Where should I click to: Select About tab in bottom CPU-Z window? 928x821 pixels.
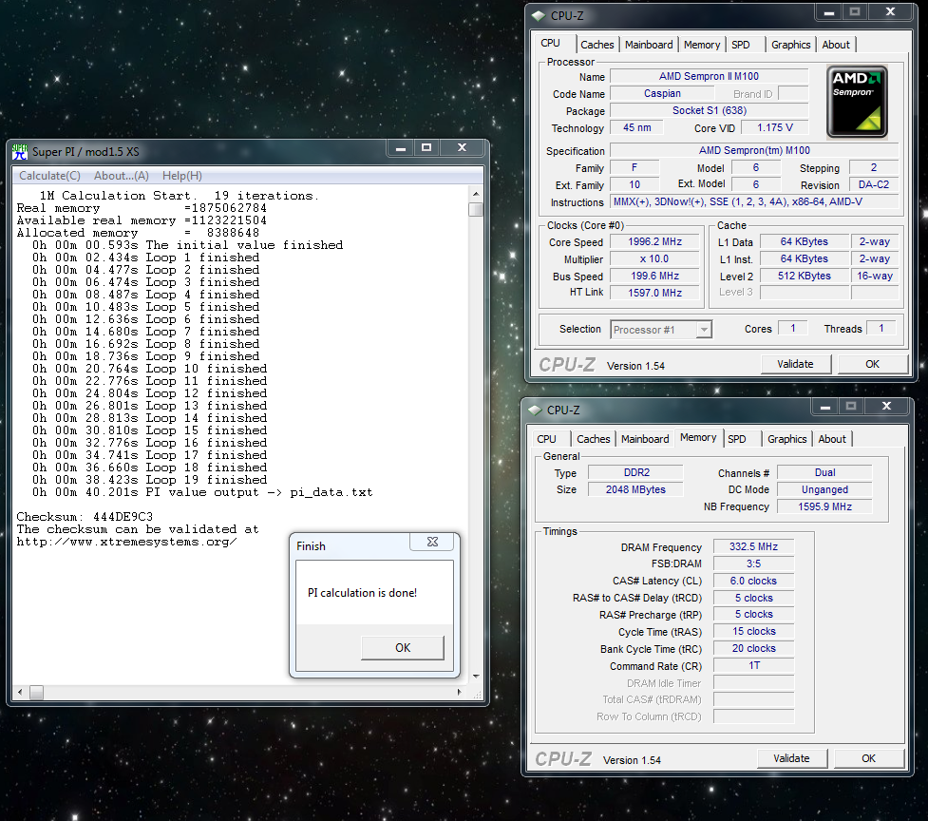point(832,439)
